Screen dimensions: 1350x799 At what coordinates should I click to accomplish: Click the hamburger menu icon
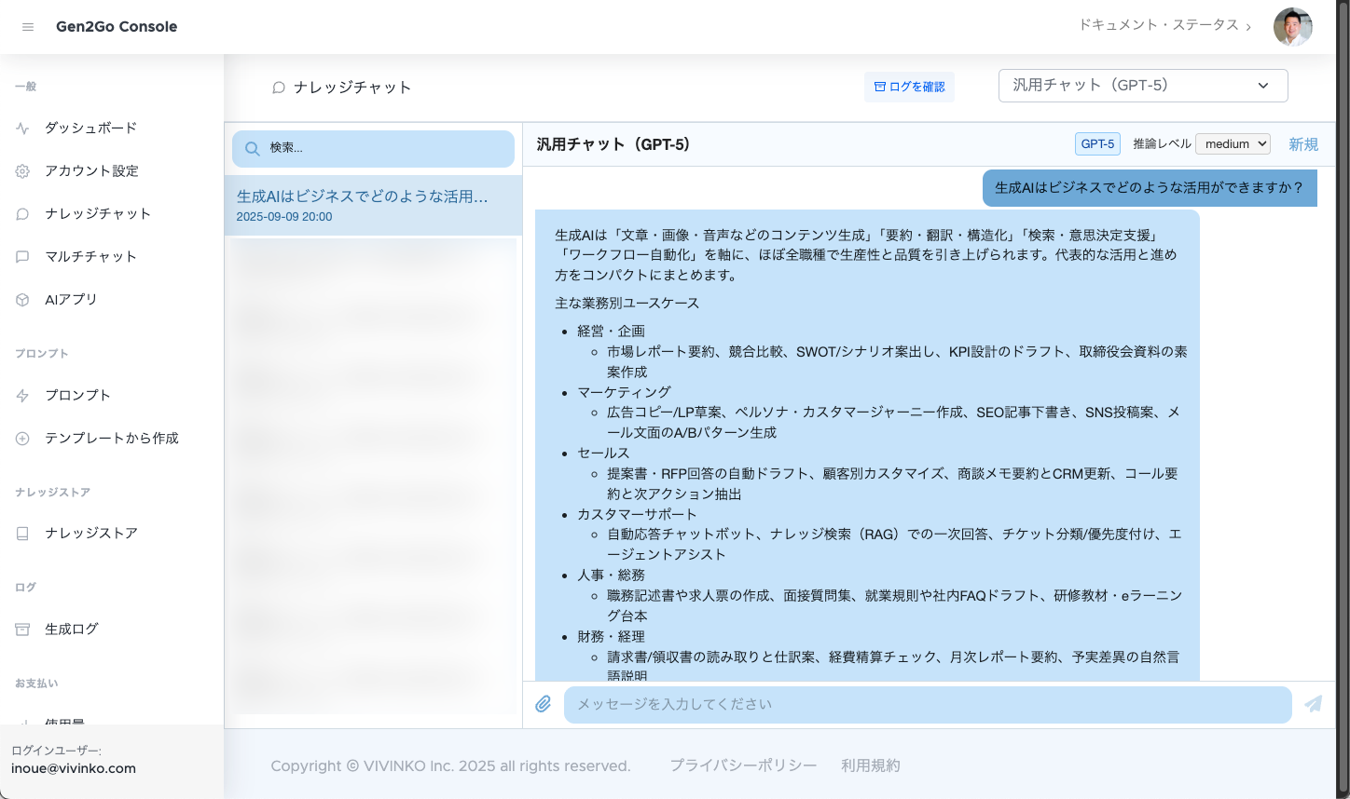[x=28, y=27]
